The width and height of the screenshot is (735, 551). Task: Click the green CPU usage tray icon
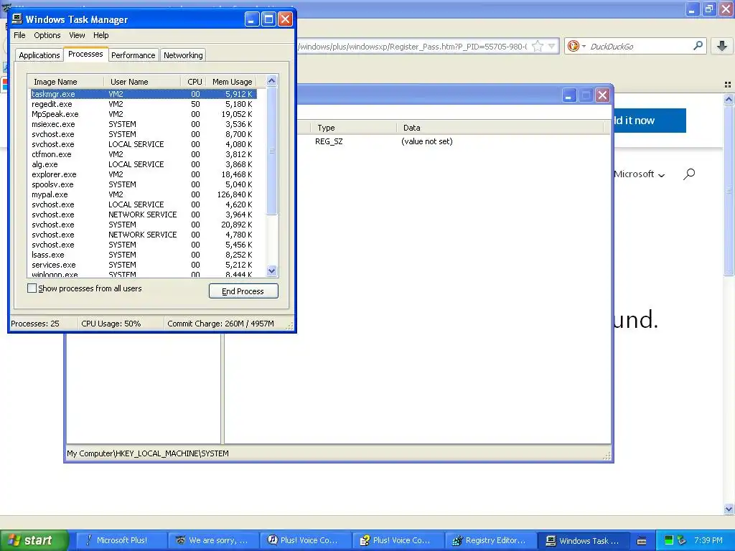point(669,540)
